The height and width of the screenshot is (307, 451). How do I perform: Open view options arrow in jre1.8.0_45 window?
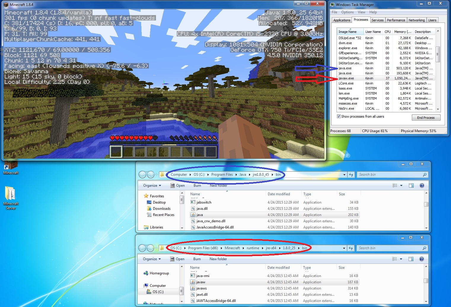coord(401,186)
